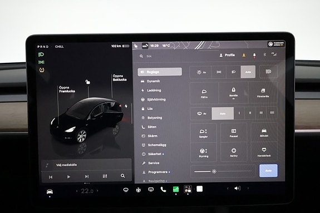Select the low beam headlights option
Image resolution: width=320 pixels, height=213 pixels.
[234, 72]
